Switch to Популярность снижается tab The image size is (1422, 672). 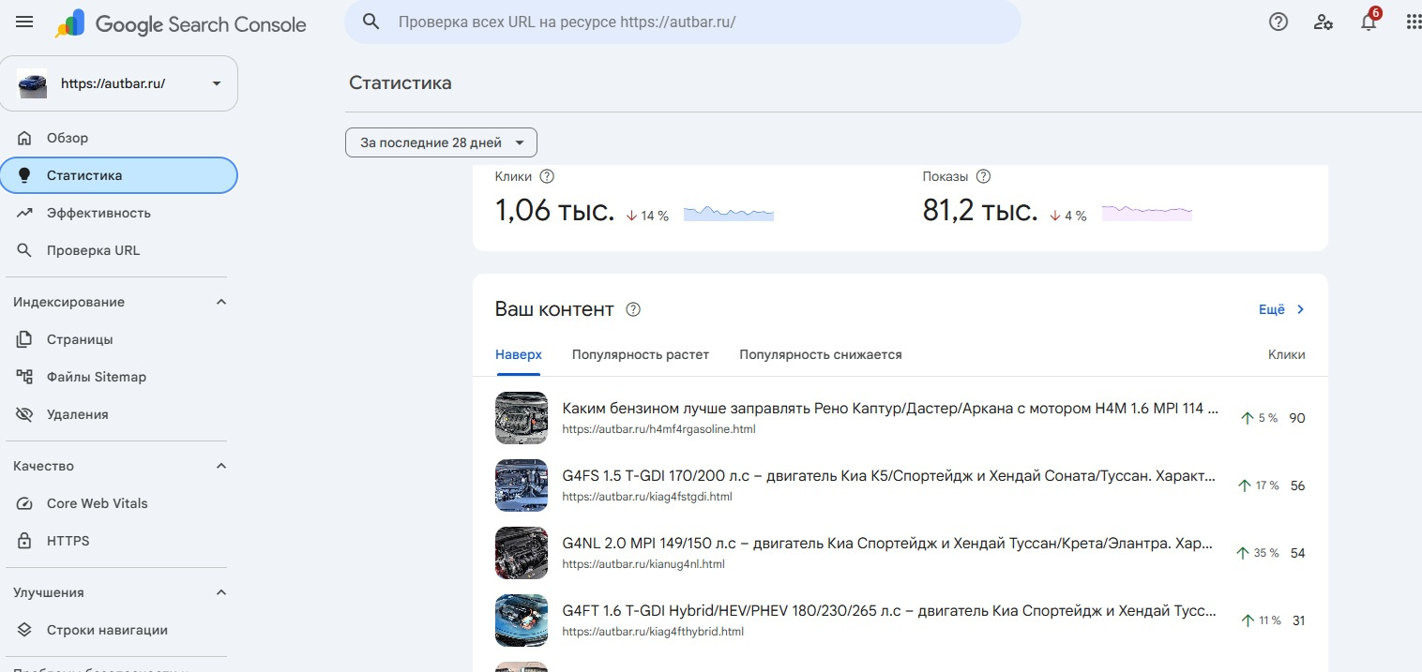(x=821, y=355)
